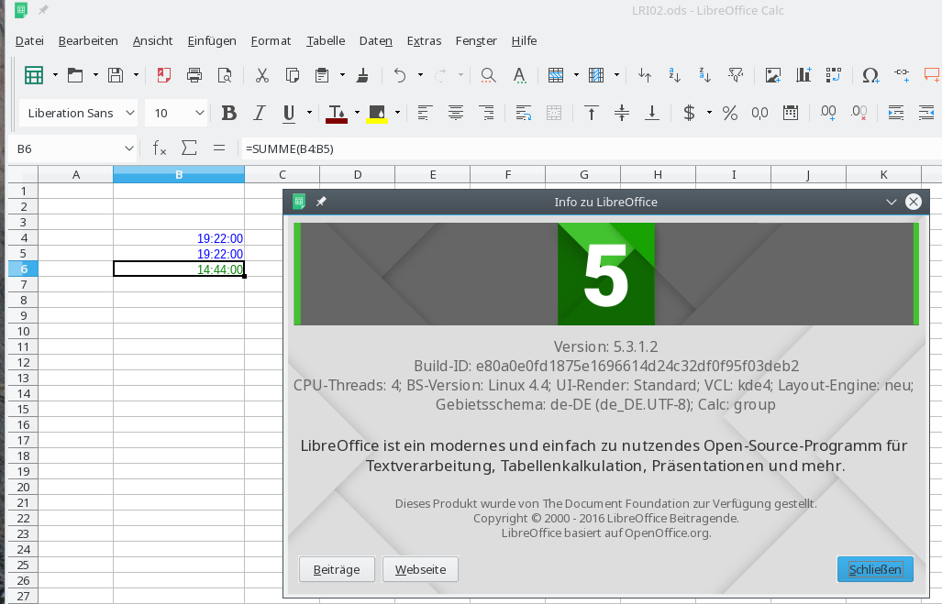Merge and center cells icon
Screen dimensions: 942x604
point(554,113)
